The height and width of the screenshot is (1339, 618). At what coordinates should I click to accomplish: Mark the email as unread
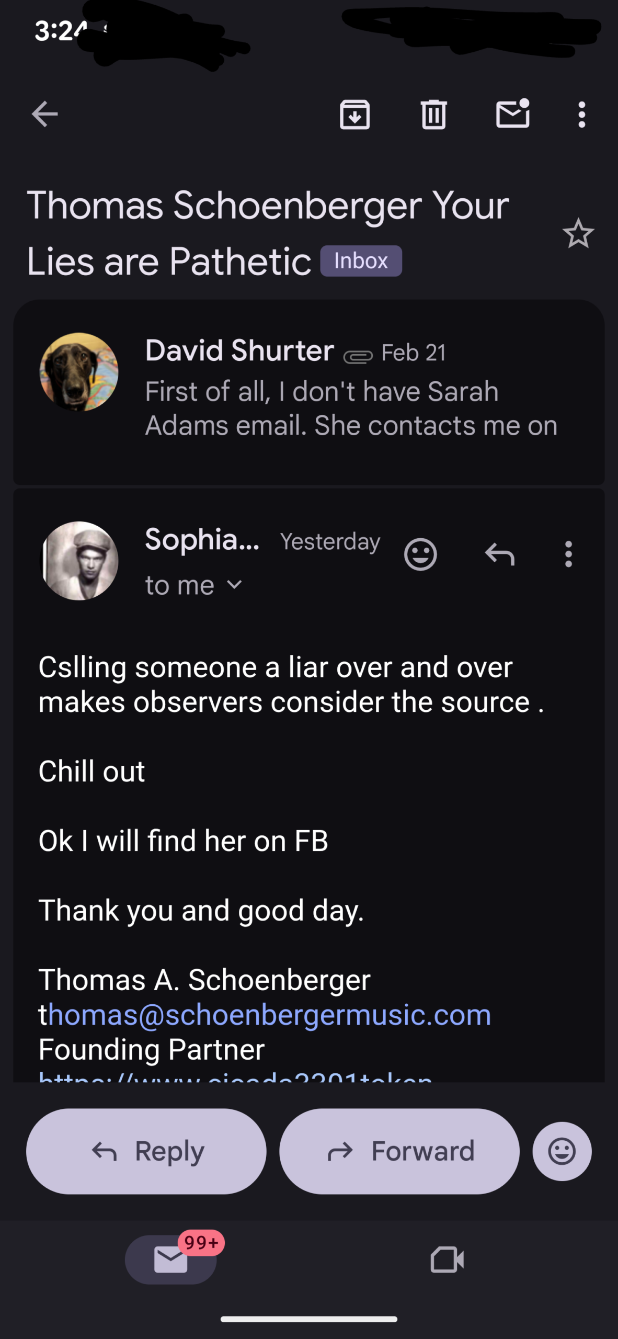[x=512, y=114]
